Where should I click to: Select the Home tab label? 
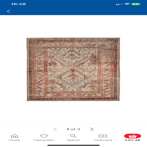coord(14,140)
